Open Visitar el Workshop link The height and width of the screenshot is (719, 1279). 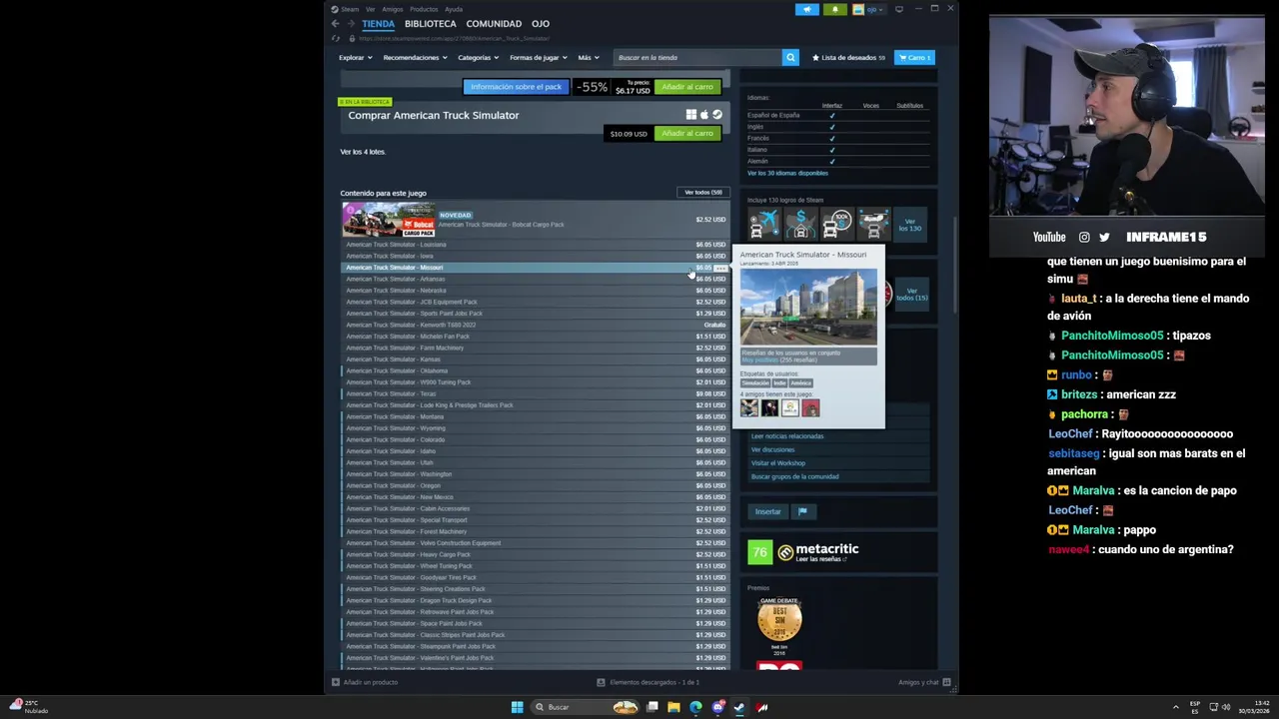(778, 463)
